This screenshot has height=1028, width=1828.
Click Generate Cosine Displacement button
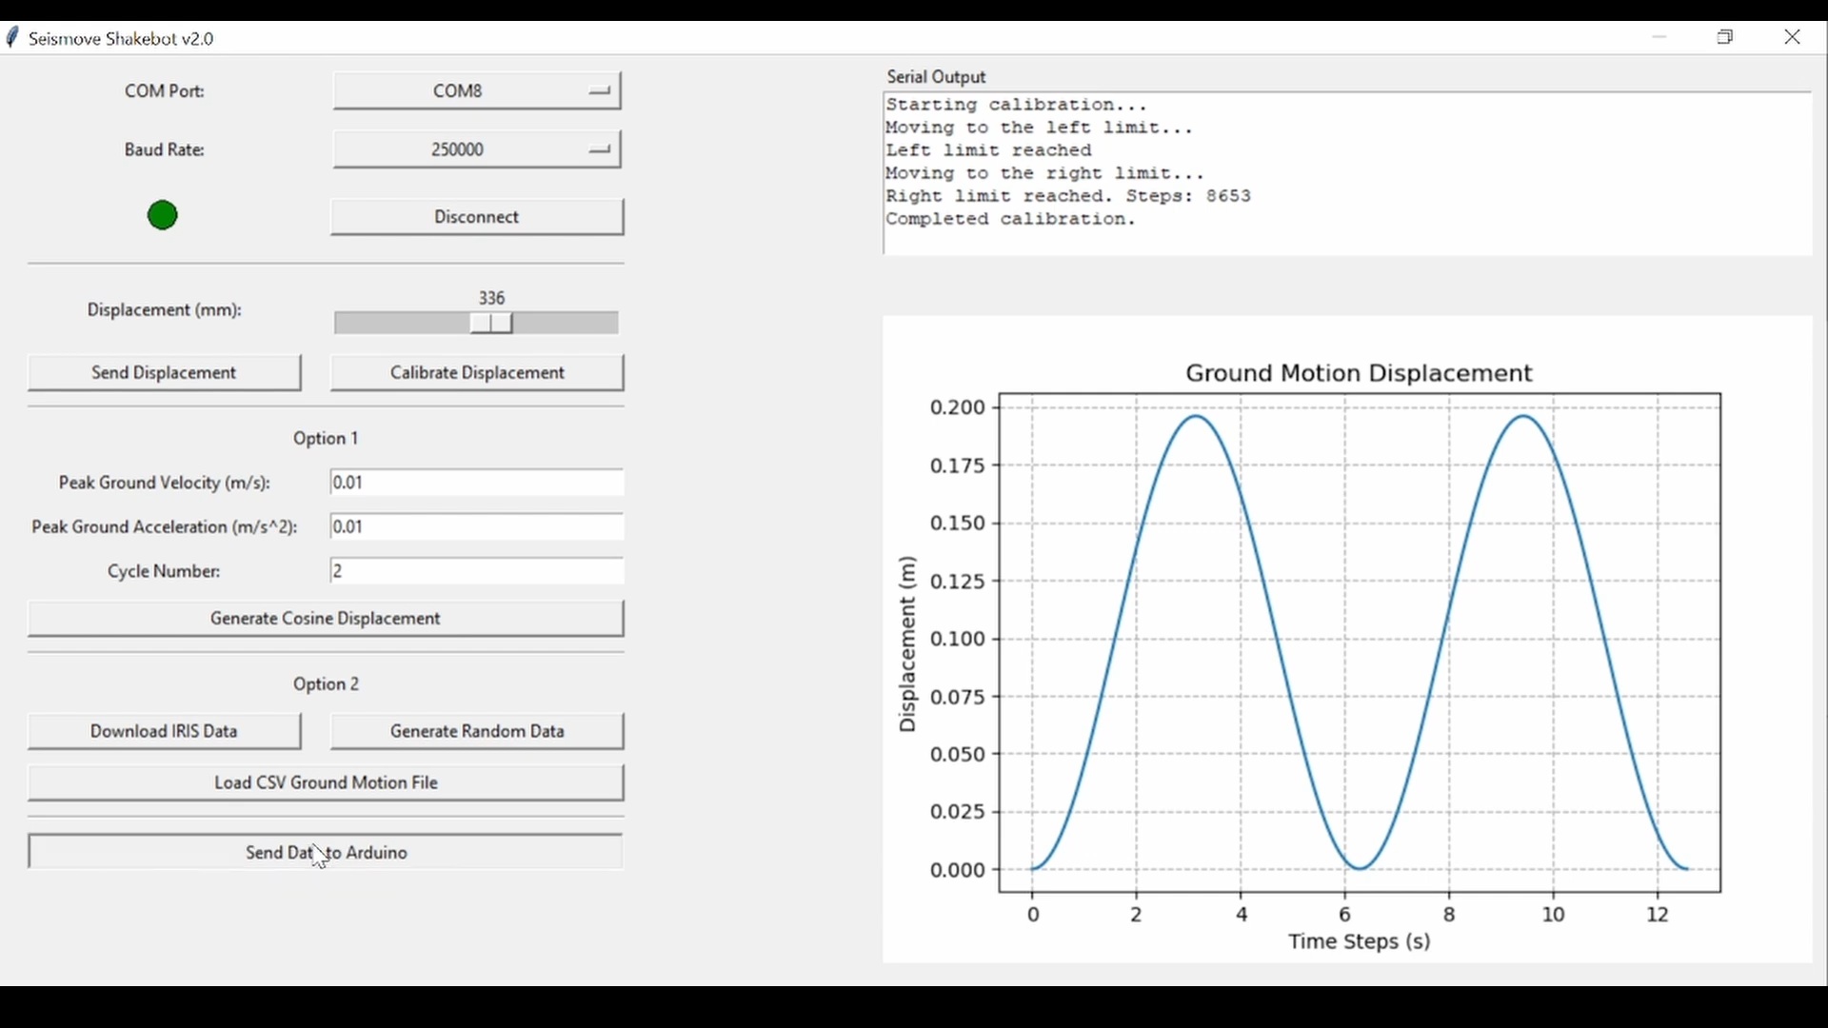coord(326,620)
